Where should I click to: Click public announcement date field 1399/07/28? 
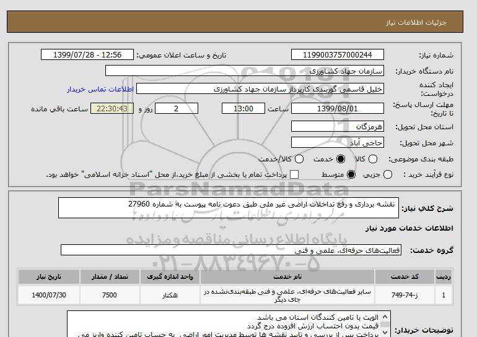click(87, 55)
